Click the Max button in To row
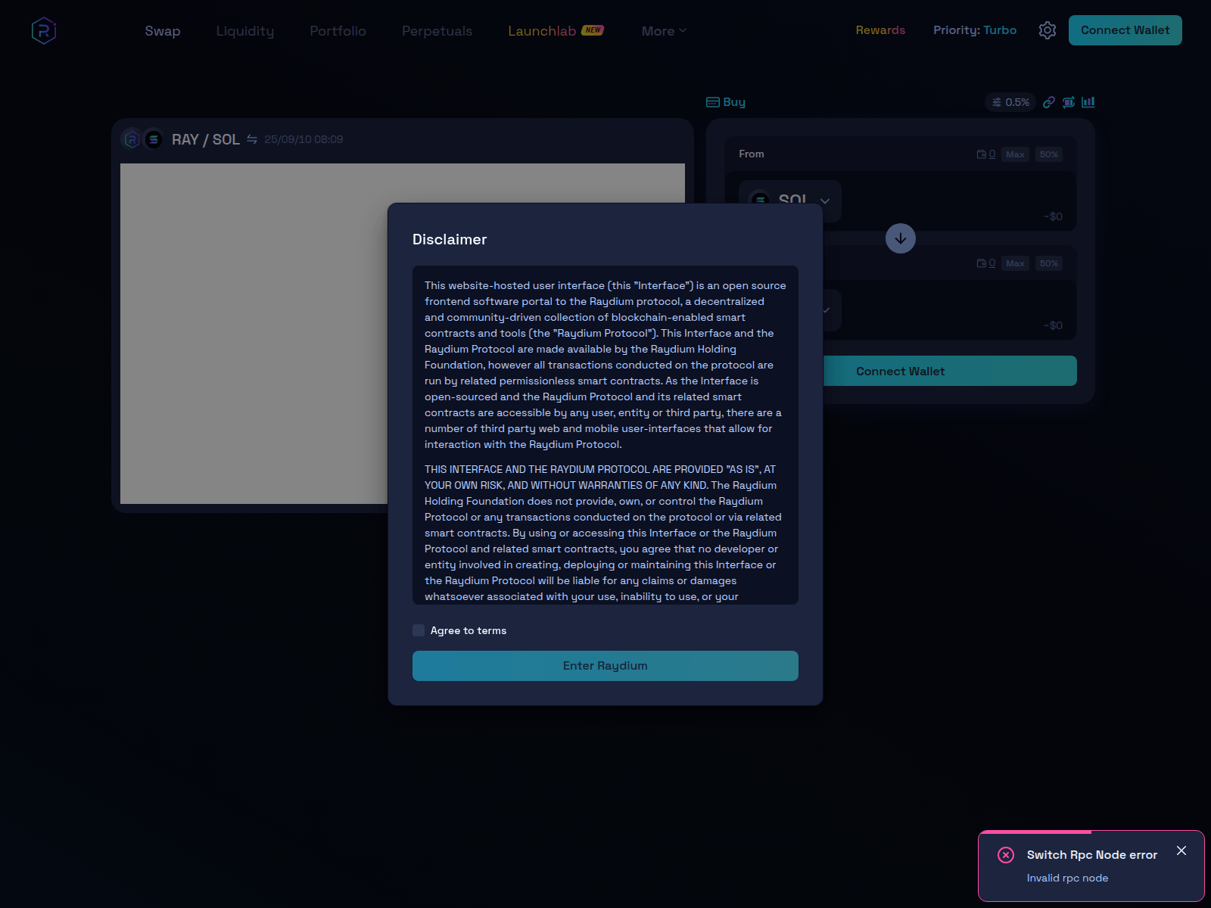1211x908 pixels. [x=1015, y=263]
